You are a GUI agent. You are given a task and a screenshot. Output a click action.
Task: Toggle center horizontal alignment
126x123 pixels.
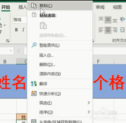pyautogui.click(x=108, y=30)
